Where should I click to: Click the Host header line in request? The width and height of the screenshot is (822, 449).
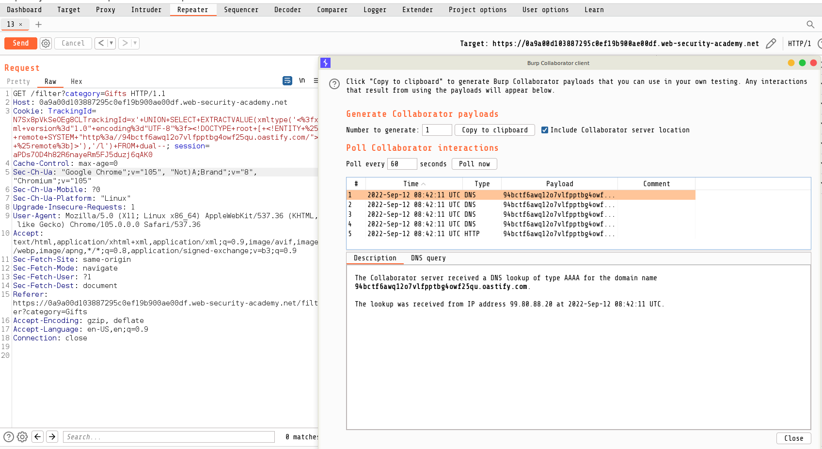point(150,102)
